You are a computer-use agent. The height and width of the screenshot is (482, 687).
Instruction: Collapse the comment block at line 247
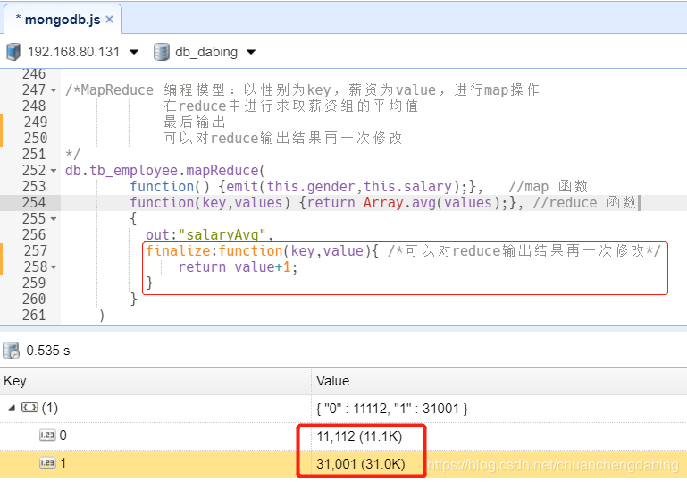[54, 90]
